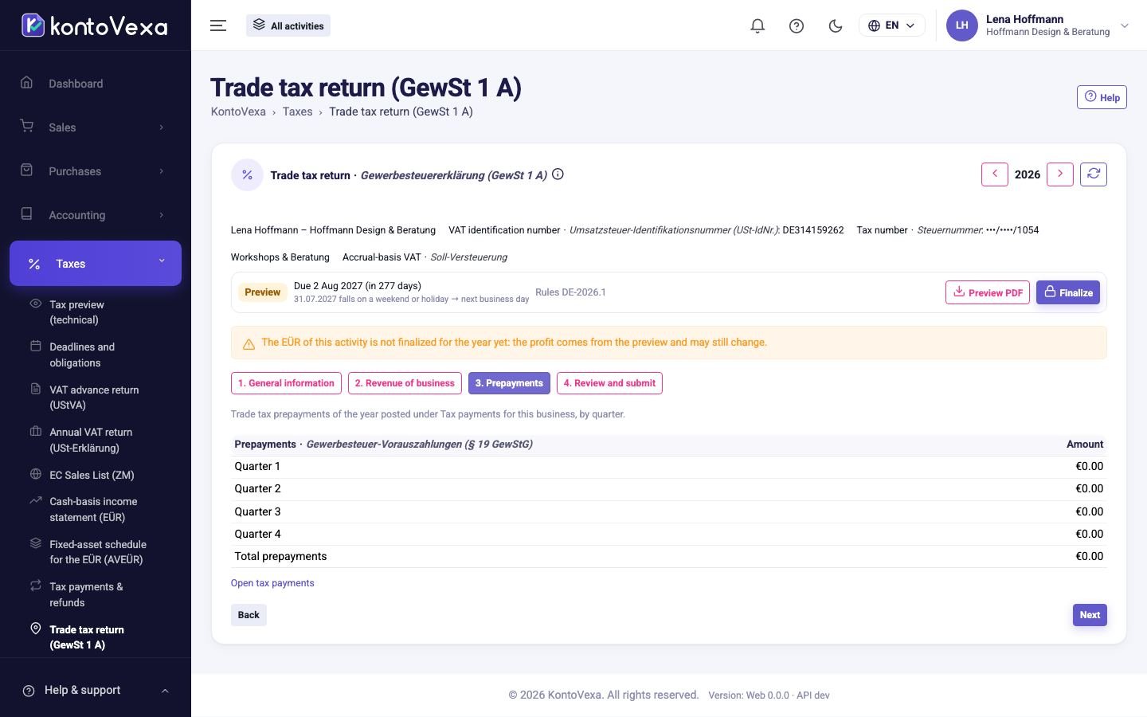This screenshot has height=717, width=1147.
Task: Open Lena Hoffmann account menu
Action: (1038, 25)
